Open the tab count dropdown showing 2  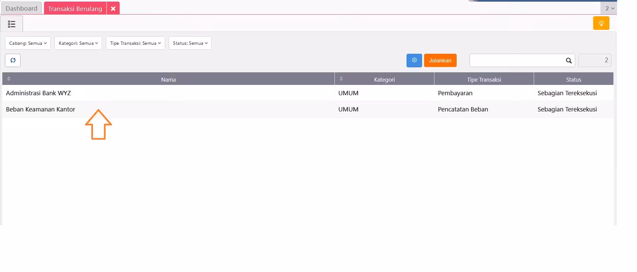tap(609, 8)
